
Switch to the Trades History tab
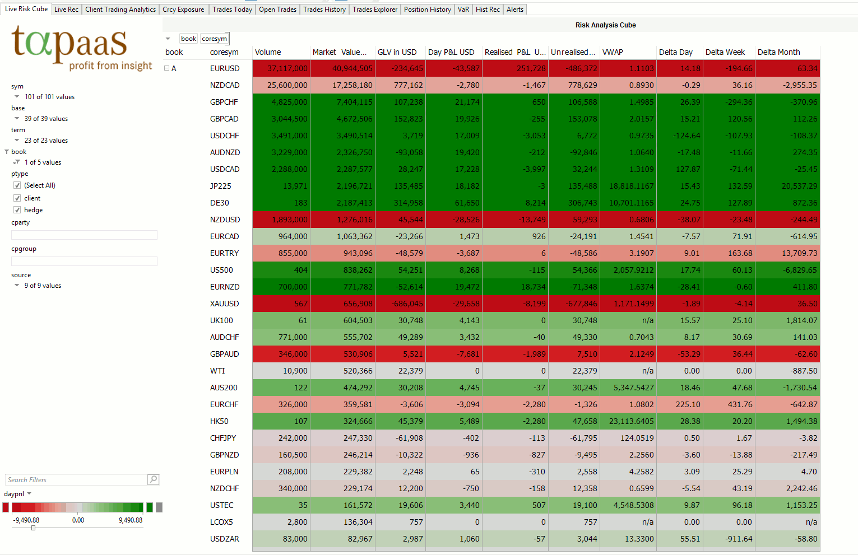324,10
